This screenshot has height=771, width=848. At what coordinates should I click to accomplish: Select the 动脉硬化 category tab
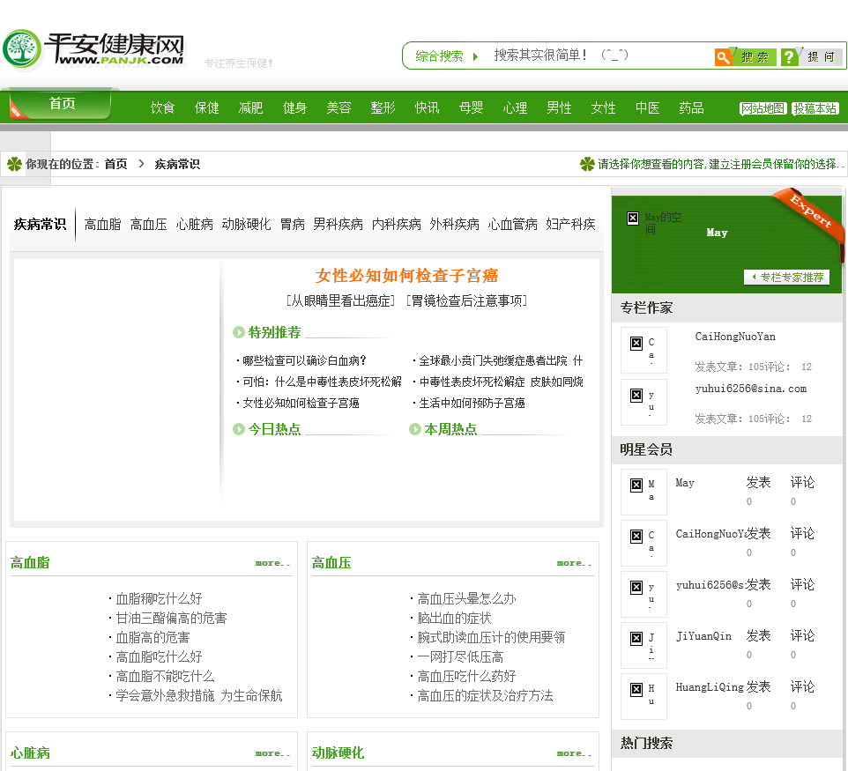246,224
